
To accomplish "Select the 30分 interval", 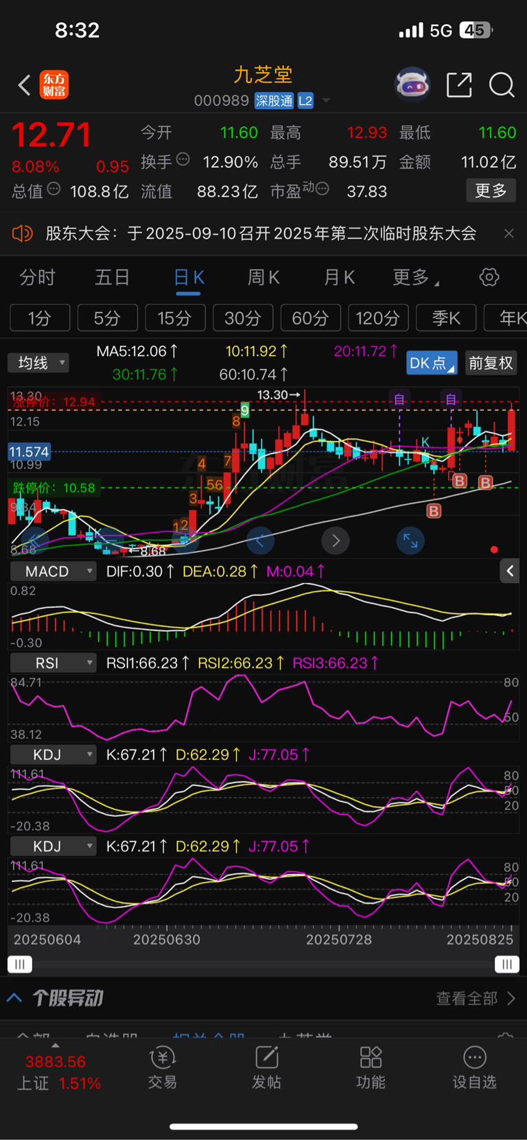I will 243,318.
